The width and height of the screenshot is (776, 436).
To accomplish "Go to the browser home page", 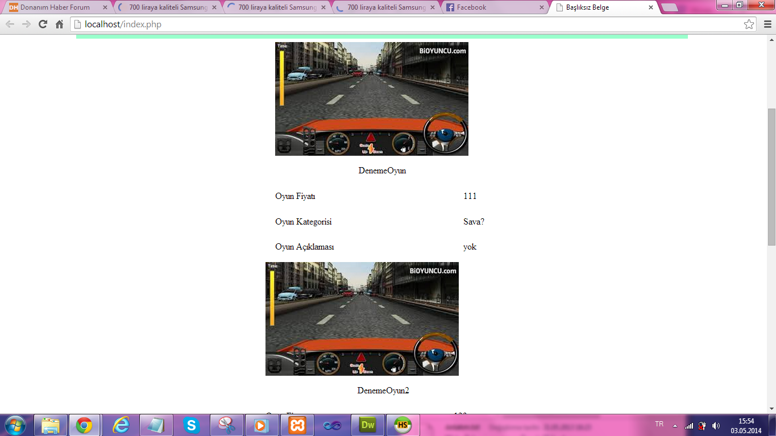I will click(x=59, y=24).
